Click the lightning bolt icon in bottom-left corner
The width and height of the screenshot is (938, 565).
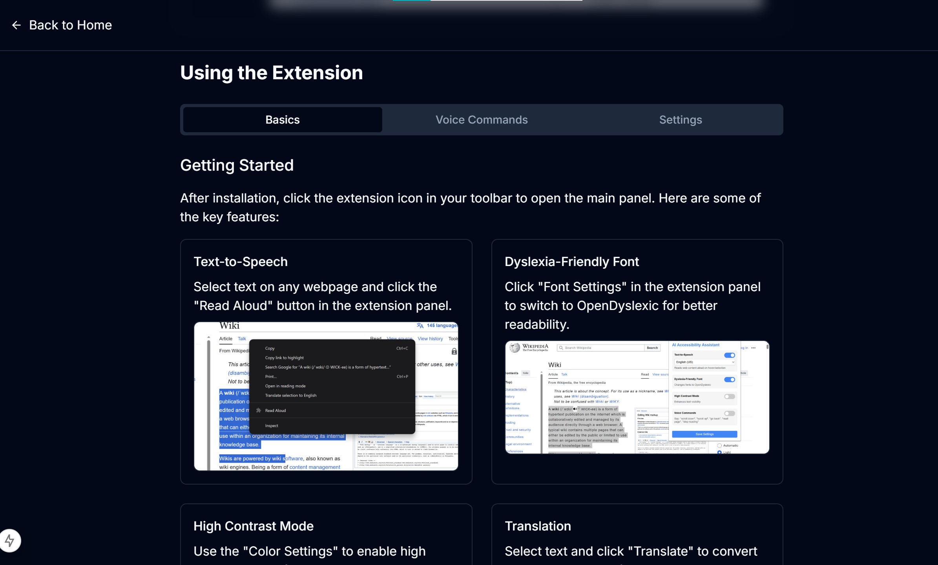pos(10,541)
